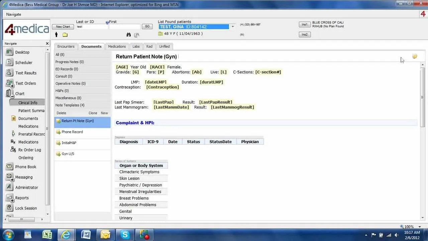Select Progress Notes (0) in the document list

click(69, 62)
